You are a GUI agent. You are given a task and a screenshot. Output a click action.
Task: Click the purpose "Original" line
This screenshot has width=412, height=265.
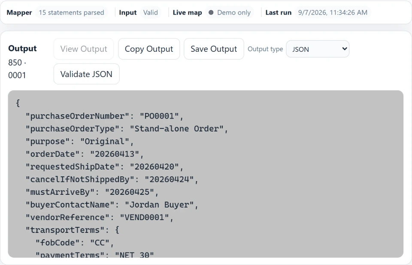click(80, 142)
